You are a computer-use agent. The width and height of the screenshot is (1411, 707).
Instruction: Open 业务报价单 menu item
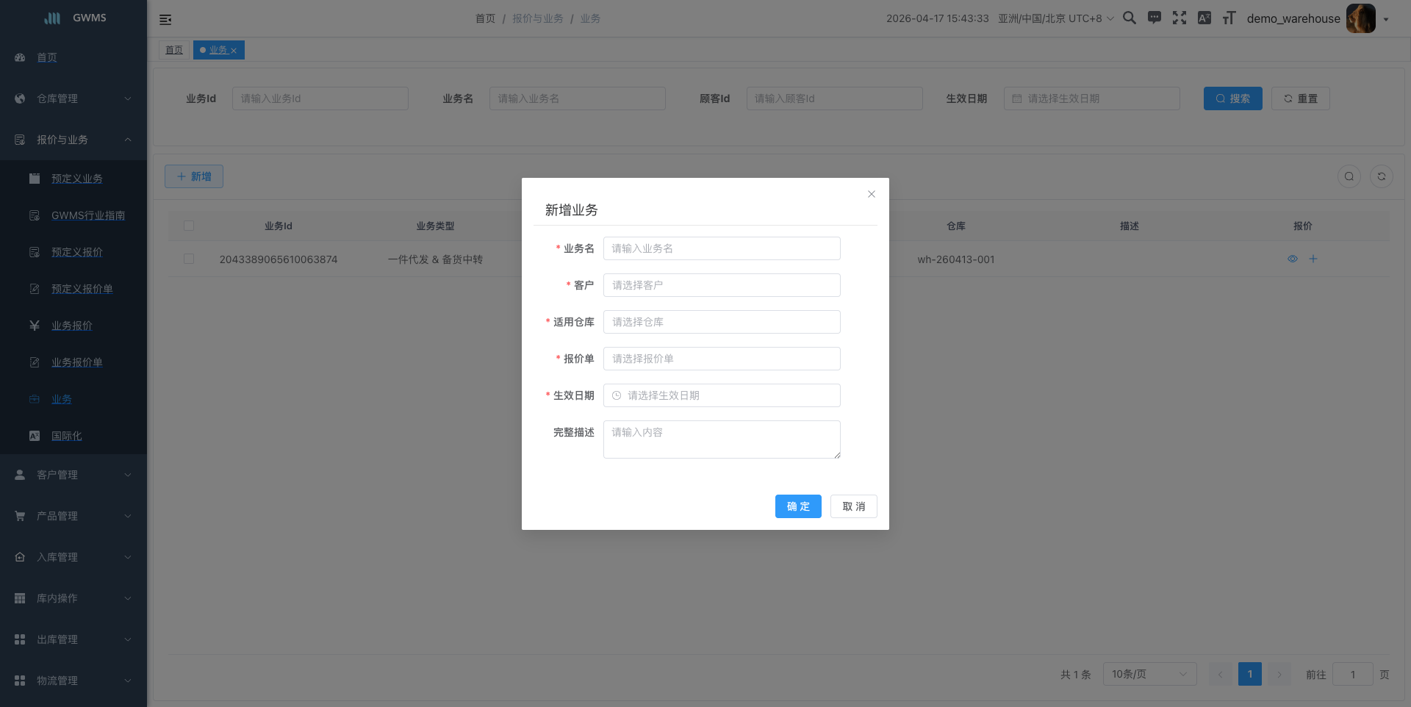73,362
